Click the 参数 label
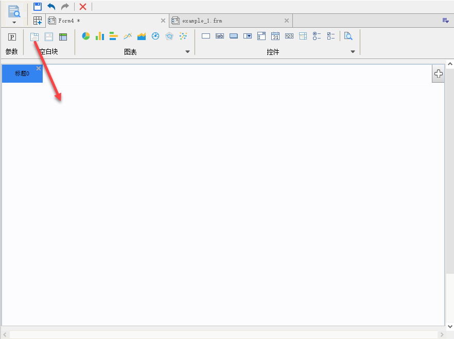This screenshot has width=454, height=339. pos(11,52)
